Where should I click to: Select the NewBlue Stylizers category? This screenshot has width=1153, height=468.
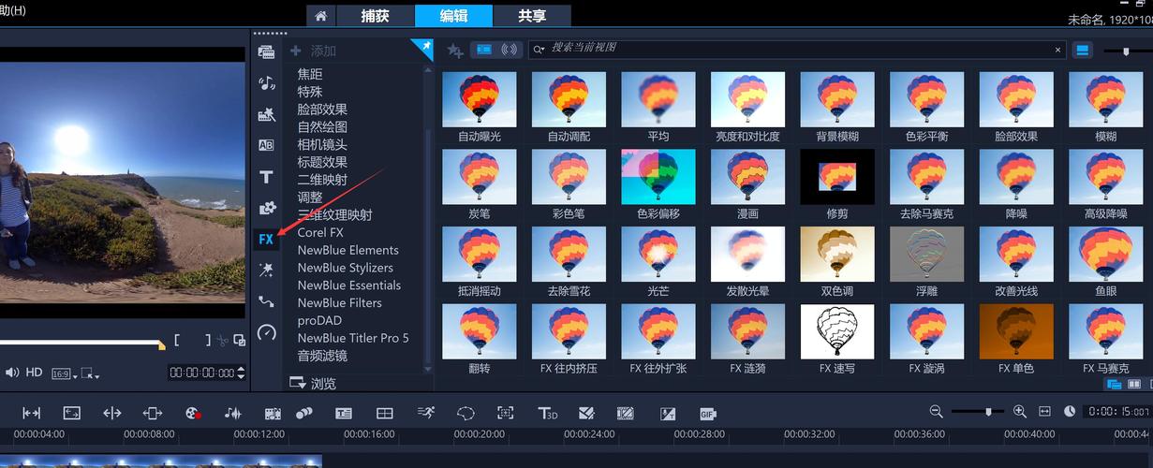pyautogui.click(x=345, y=268)
